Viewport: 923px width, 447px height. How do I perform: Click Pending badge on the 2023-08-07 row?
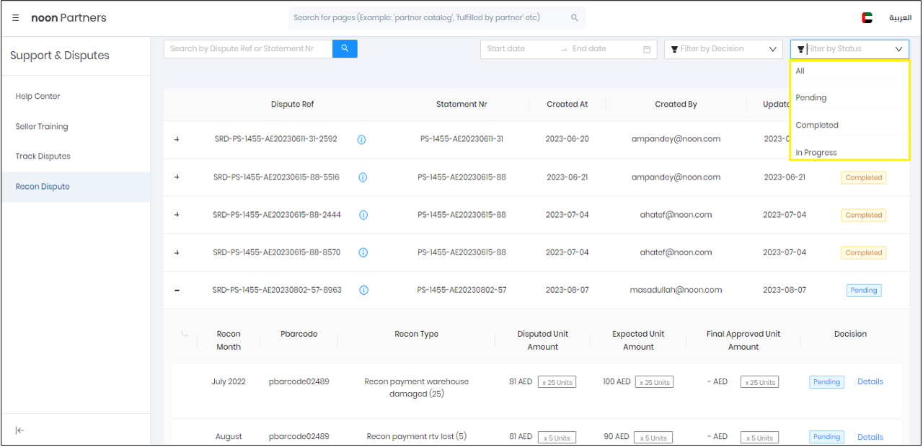[864, 290]
